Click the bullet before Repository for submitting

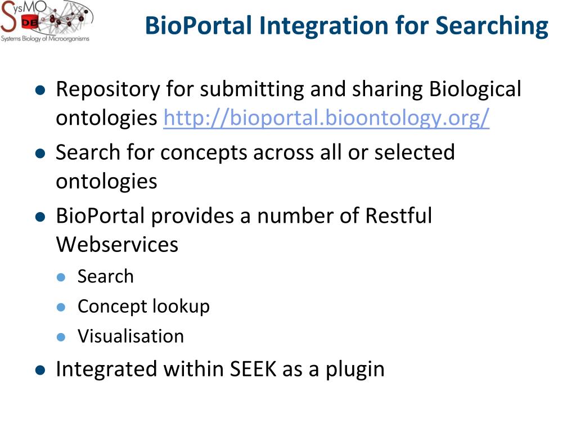(40, 90)
